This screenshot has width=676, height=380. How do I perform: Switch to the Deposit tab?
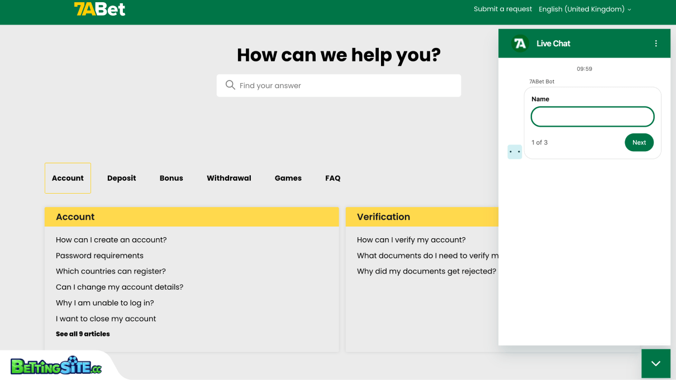pos(121,177)
